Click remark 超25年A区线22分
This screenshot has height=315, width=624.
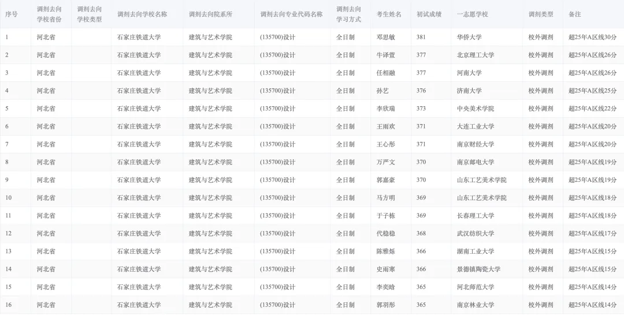click(593, 109)
